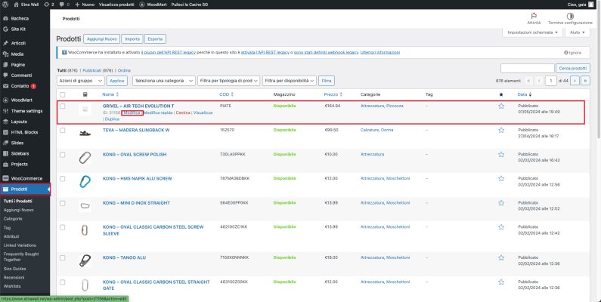Open Seleziona una categoria dropdown
Image resolution: width=601 pixels, height=302 pixels.
pyautogui.click(x=163, y=81)
